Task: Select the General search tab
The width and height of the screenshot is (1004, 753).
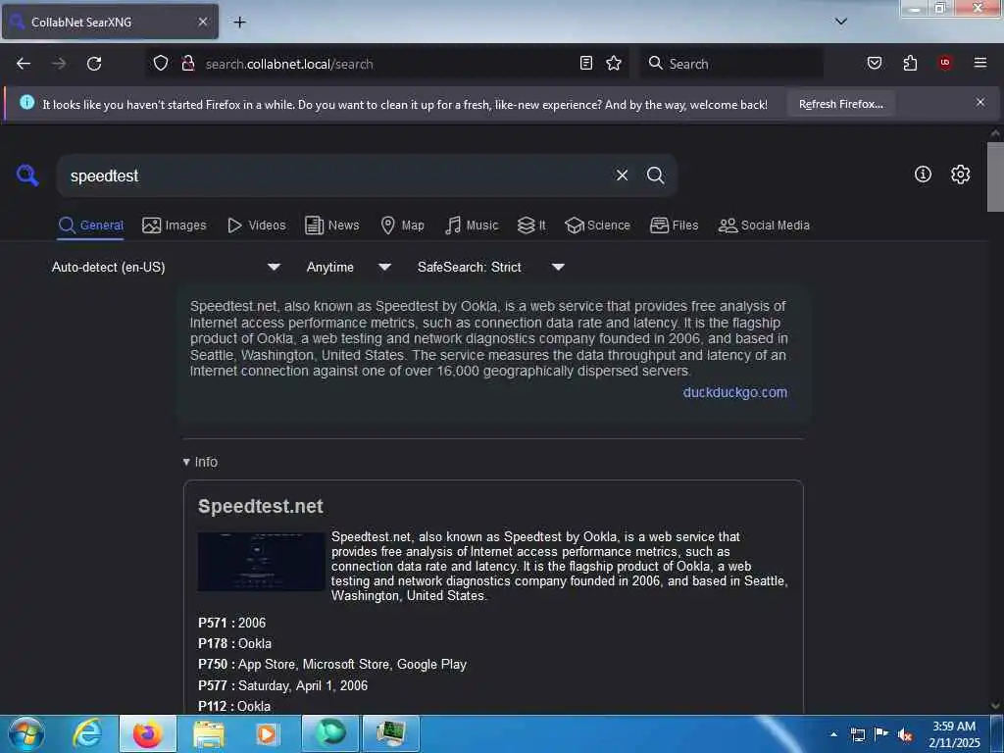Action: pyautogui.click(x=90, y=226)
